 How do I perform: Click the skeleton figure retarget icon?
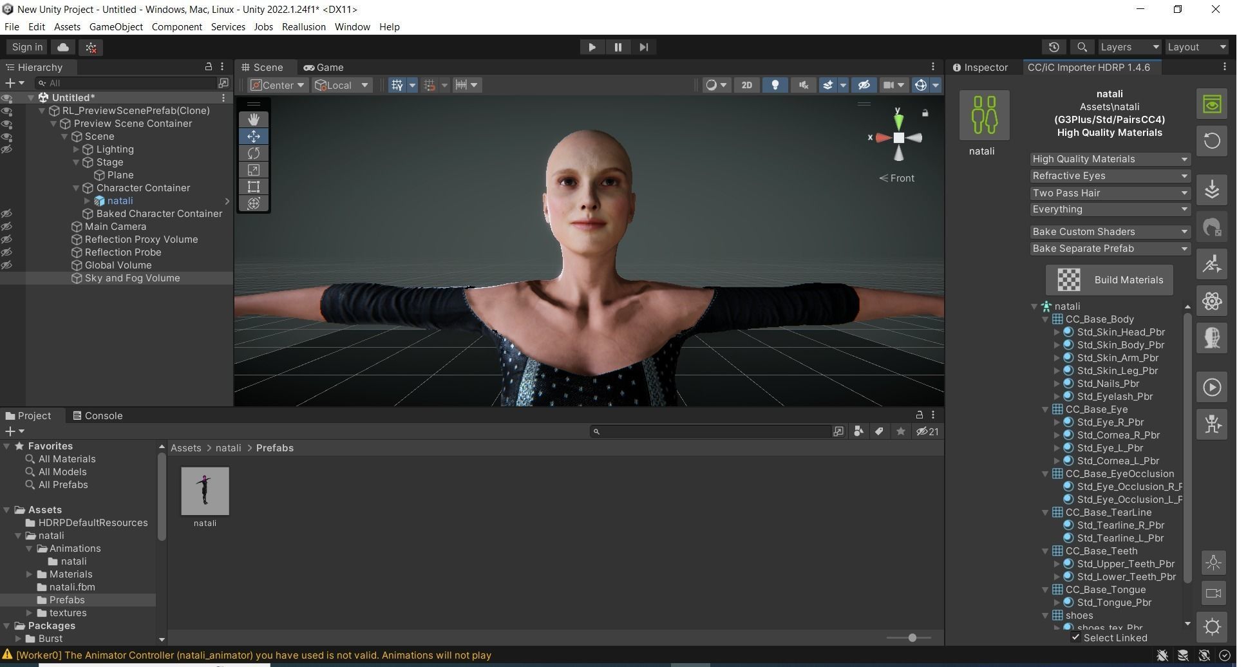point(1212,424)
